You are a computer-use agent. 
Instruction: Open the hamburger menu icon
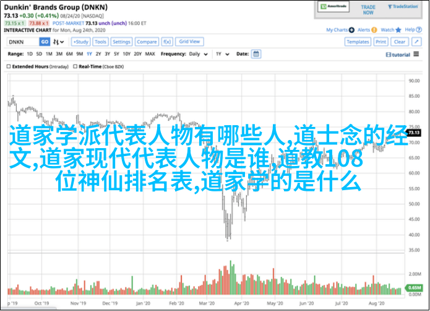416,54
